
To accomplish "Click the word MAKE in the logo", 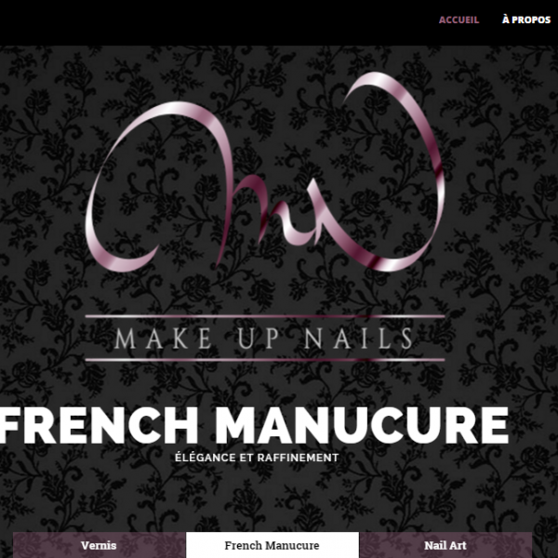I will 164,339.
